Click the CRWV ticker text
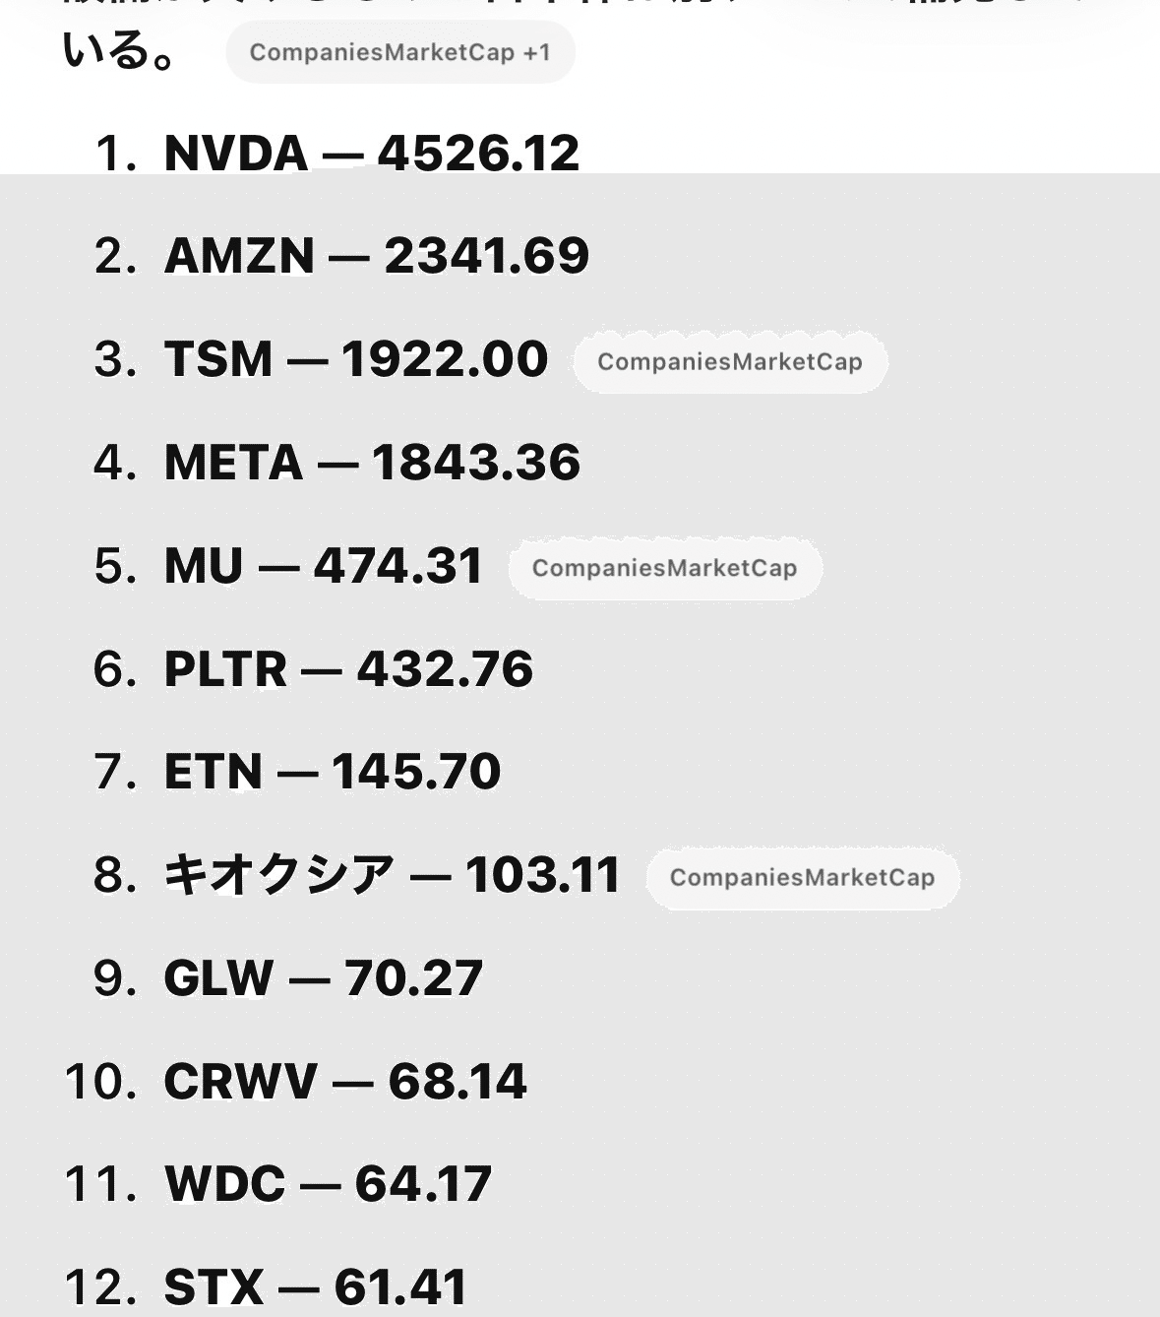The height and width of the screenshot is (1317, 1160). point(240,1082)
